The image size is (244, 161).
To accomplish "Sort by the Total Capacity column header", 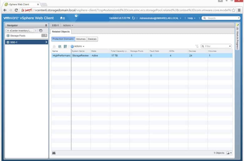I will tap(120, 51).
